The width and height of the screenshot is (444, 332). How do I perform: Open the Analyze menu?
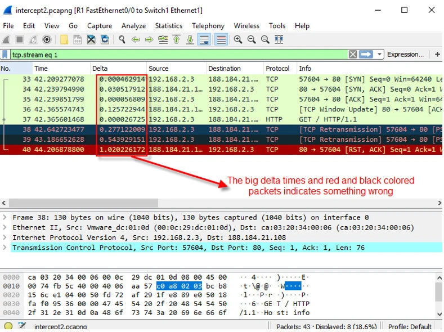coord(133,26)
